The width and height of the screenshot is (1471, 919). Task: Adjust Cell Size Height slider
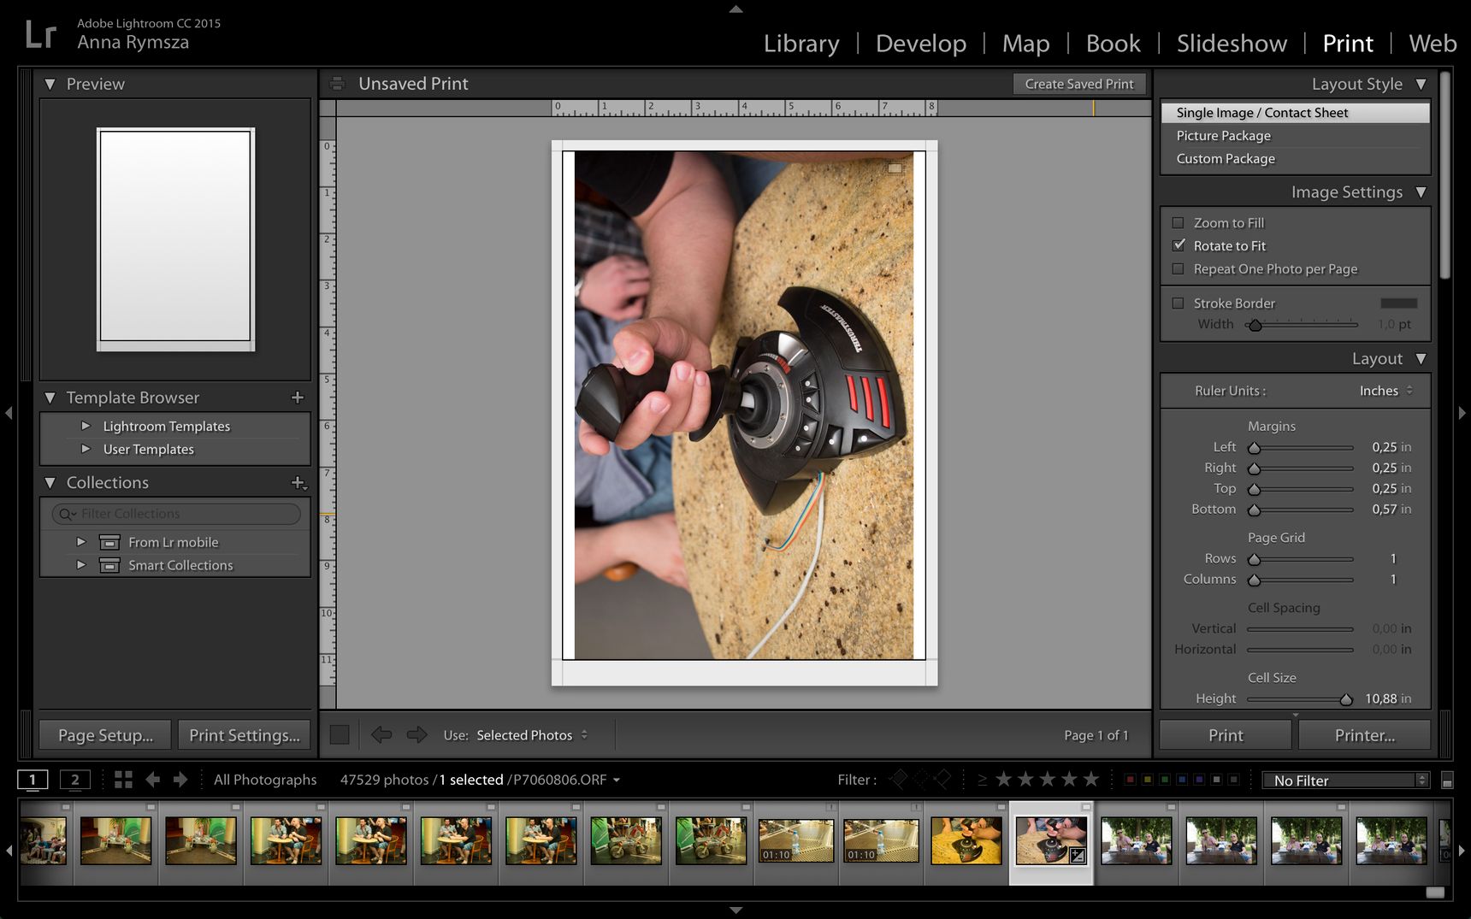point(1346,699)
